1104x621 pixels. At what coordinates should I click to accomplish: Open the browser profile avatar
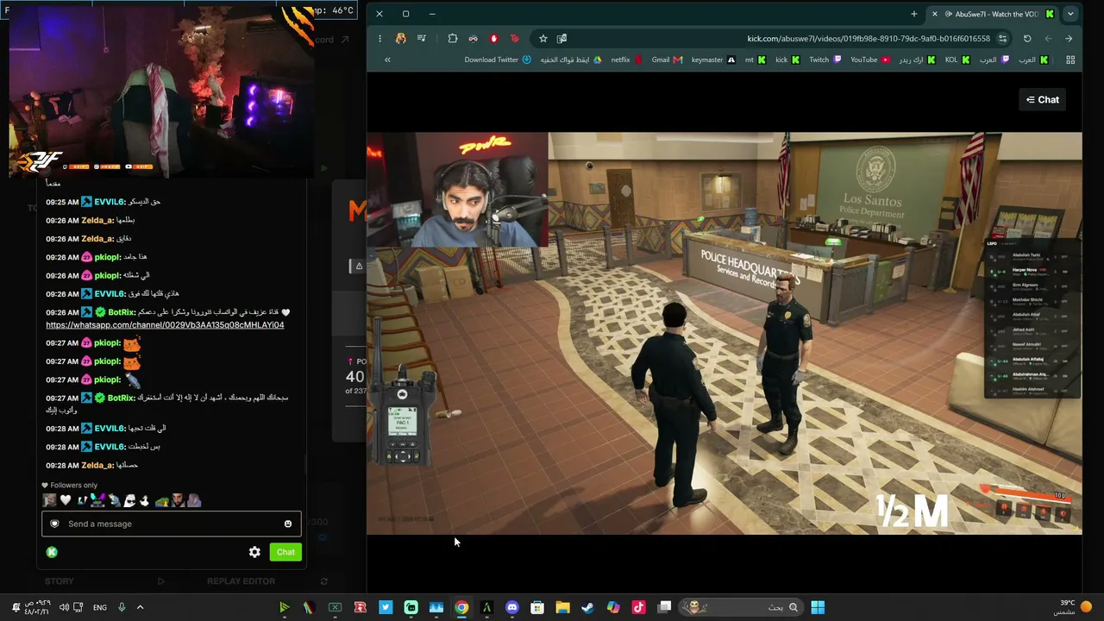pos(400,38)
